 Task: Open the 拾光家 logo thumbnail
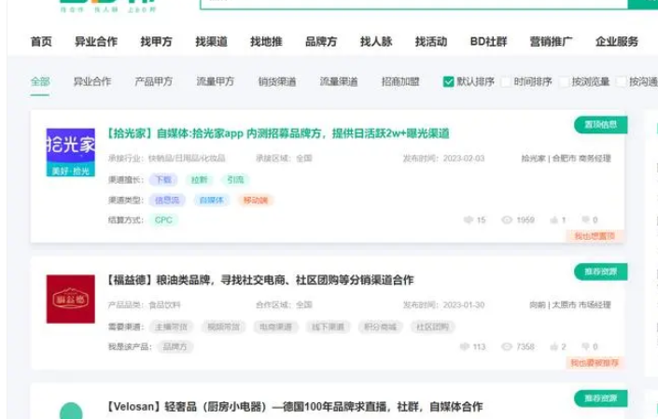pos(71,152)
